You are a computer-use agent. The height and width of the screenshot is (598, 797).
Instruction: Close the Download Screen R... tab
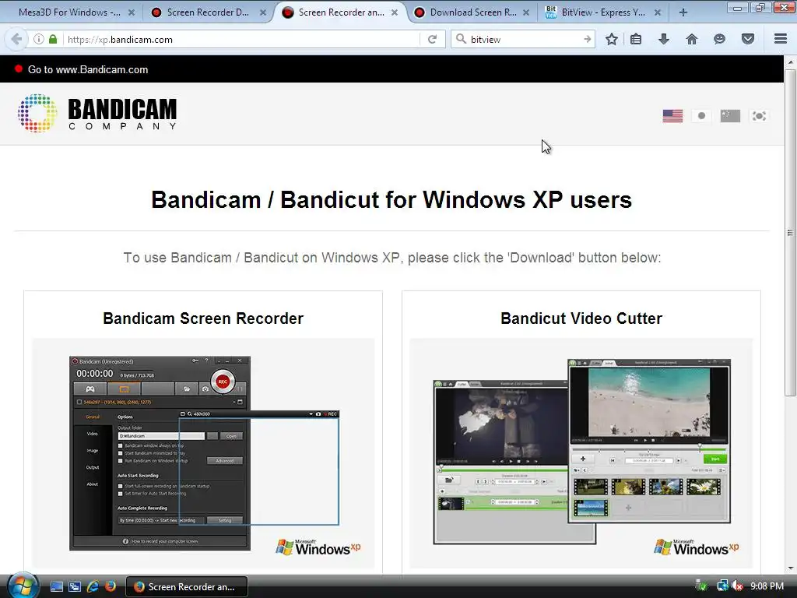pyautogui.click(x=526, y=12)
